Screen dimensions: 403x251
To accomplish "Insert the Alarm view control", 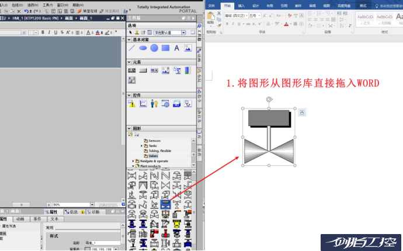I will click(x=132, y=104).
